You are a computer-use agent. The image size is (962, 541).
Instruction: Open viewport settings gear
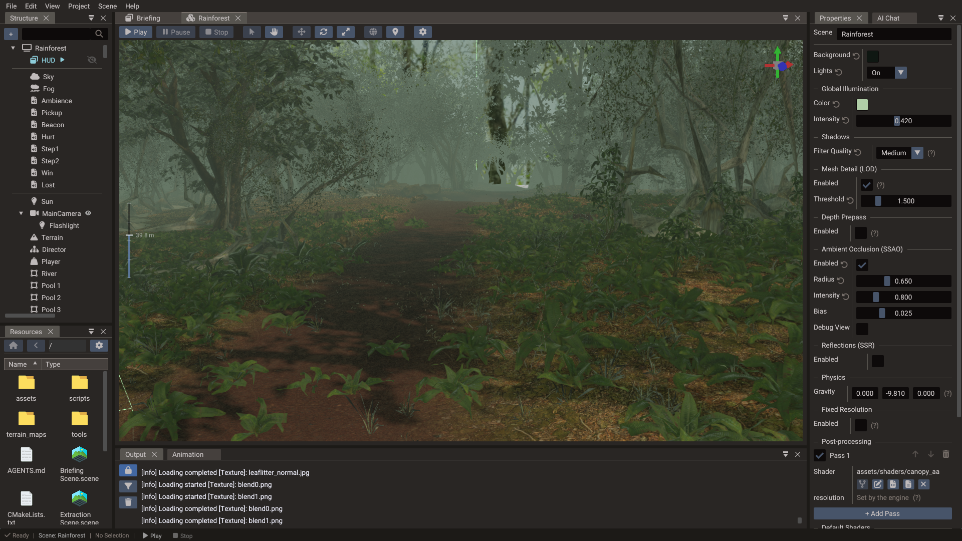423,32
